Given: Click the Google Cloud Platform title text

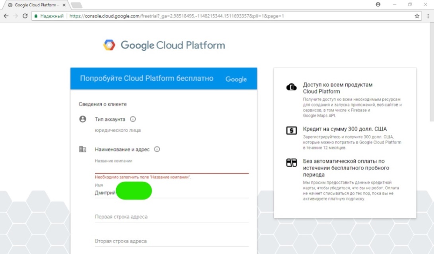Looking at the screenshot, I should (x=173, y=45).
